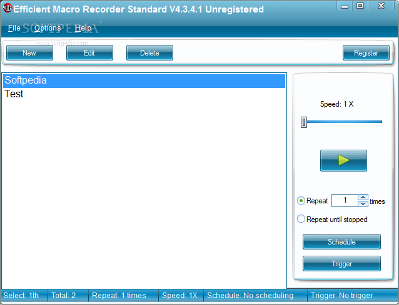Click 'Speed: 1X' in status bar
This screenshot has width=399, height=305.
[x=179, y=296]
